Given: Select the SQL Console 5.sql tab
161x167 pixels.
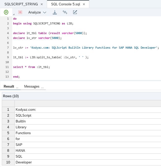Looking at the screenshot, I should coord(66,4).
